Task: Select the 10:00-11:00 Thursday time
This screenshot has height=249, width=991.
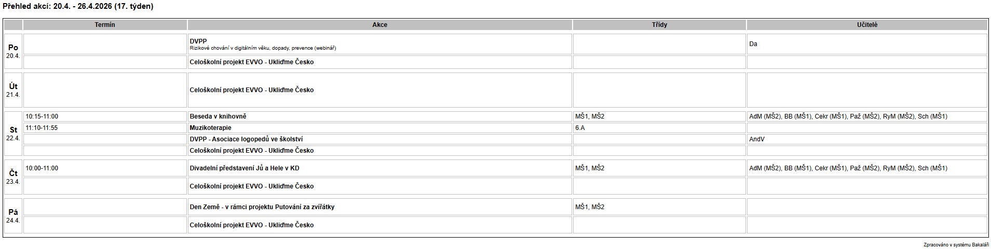Action: pos(42,168)
